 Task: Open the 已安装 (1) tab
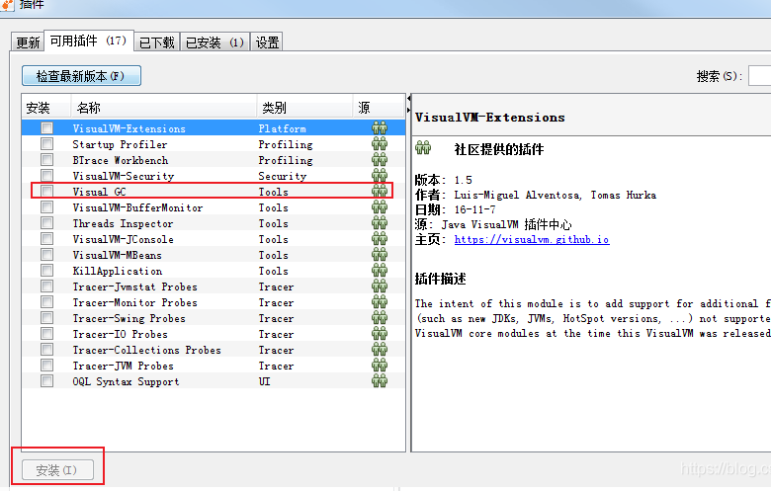pos(214,42)
